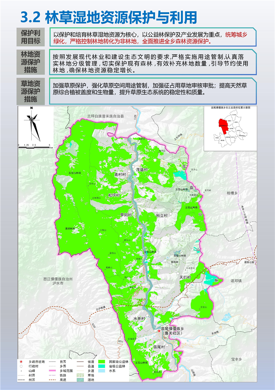
Task: Click the 3.2 林草湿地资源保护与利用 heading
Action: [109, 17]
